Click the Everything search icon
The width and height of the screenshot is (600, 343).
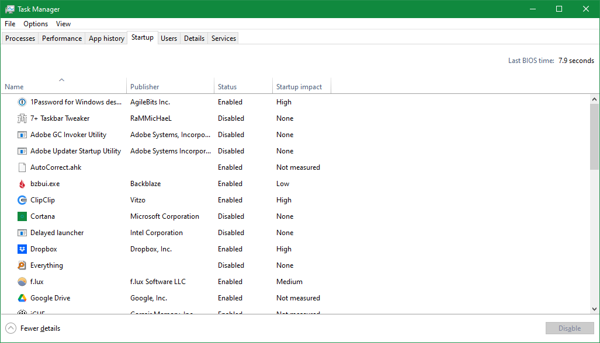pos(22,265)
